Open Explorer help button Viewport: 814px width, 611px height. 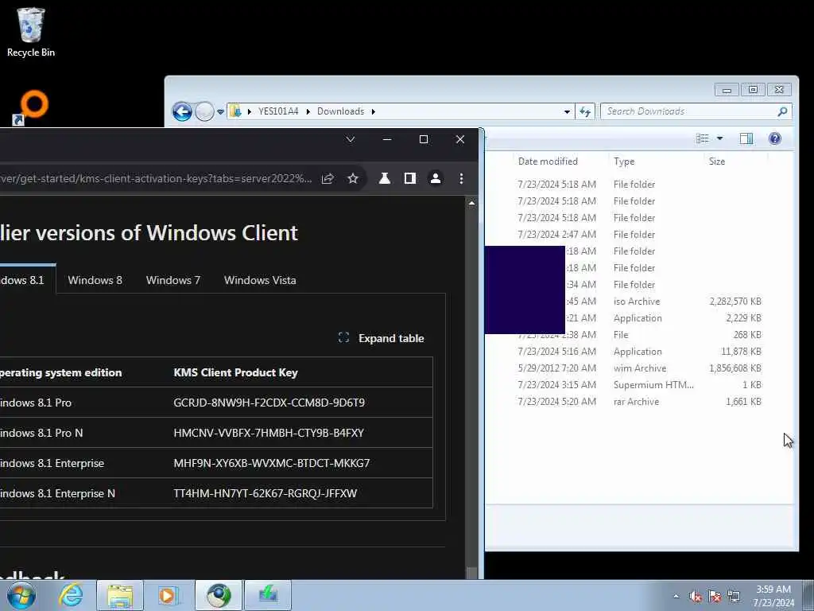tap(774, 138)
